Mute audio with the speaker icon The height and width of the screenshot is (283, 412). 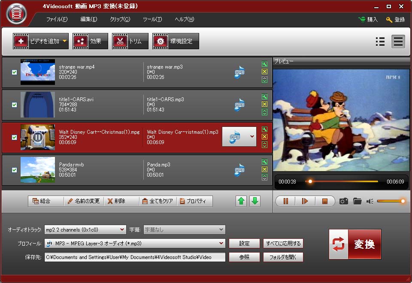click(370, 201)
